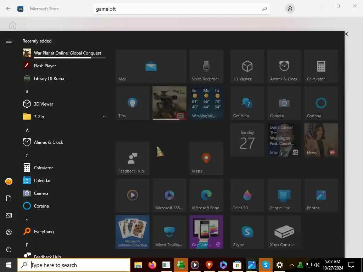363x272 pixels.
Task: Open the Maps tile
Action: (206, 158)
